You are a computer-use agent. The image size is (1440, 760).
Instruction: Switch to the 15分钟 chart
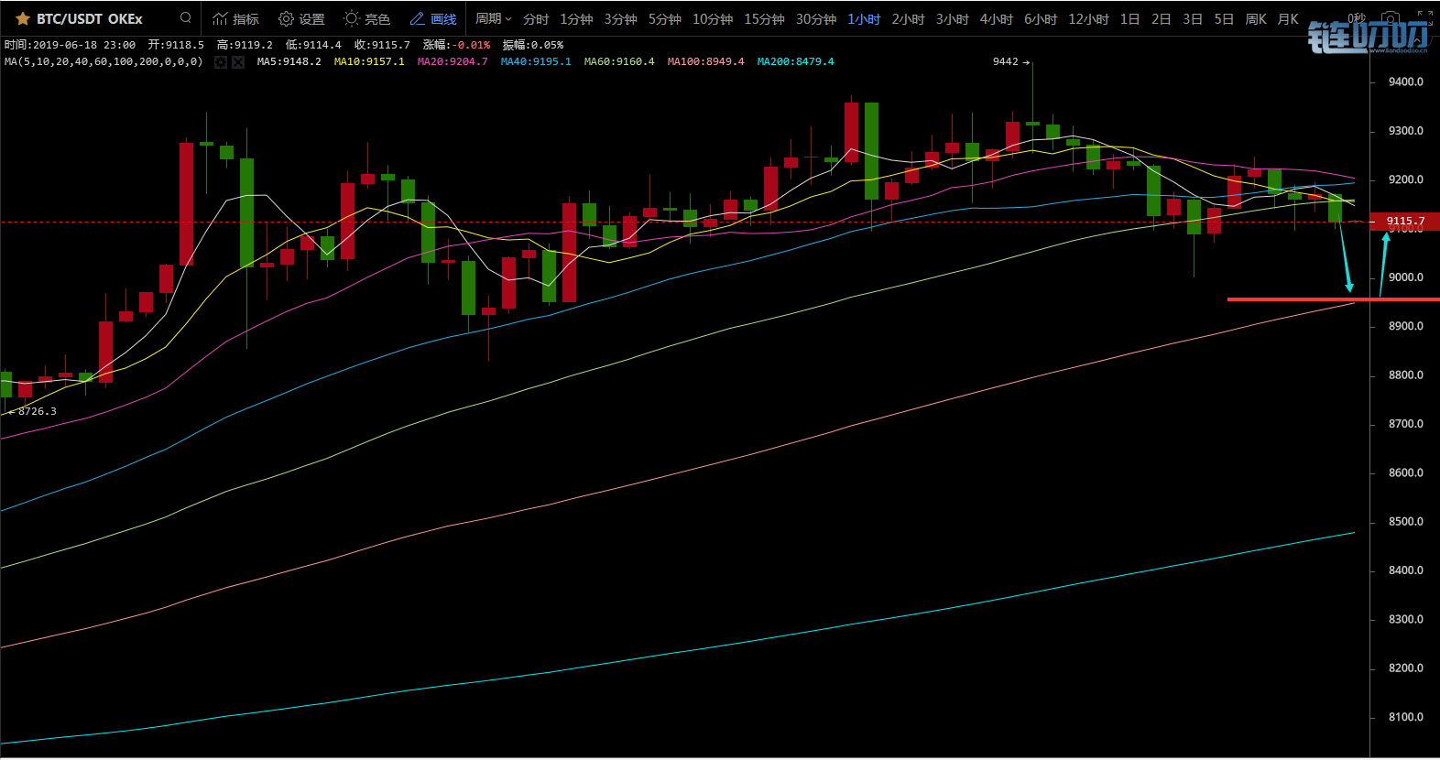coord(764,18)
